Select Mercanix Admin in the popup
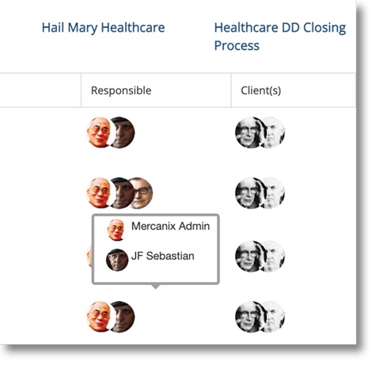This screenshot has height=366, width=375. (170, 226)
